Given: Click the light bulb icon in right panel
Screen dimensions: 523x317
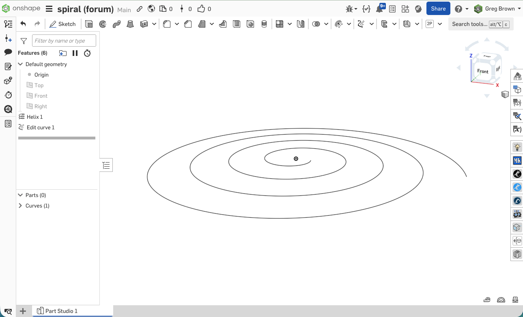Looking at the screenshot, I should [517, 147].
